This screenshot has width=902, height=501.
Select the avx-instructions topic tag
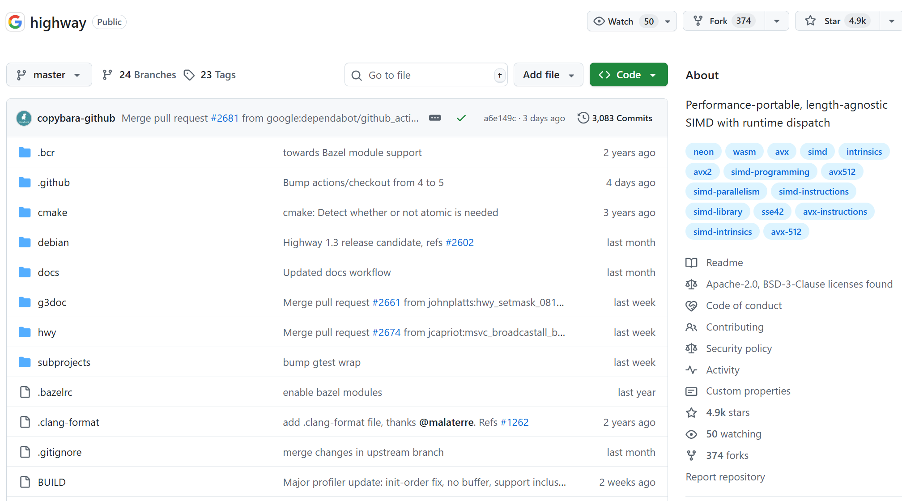tap(835, 212)
